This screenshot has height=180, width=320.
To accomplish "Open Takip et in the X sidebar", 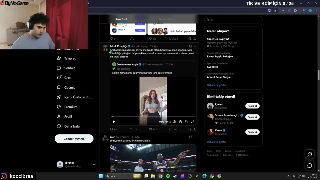I will (66, 58).
